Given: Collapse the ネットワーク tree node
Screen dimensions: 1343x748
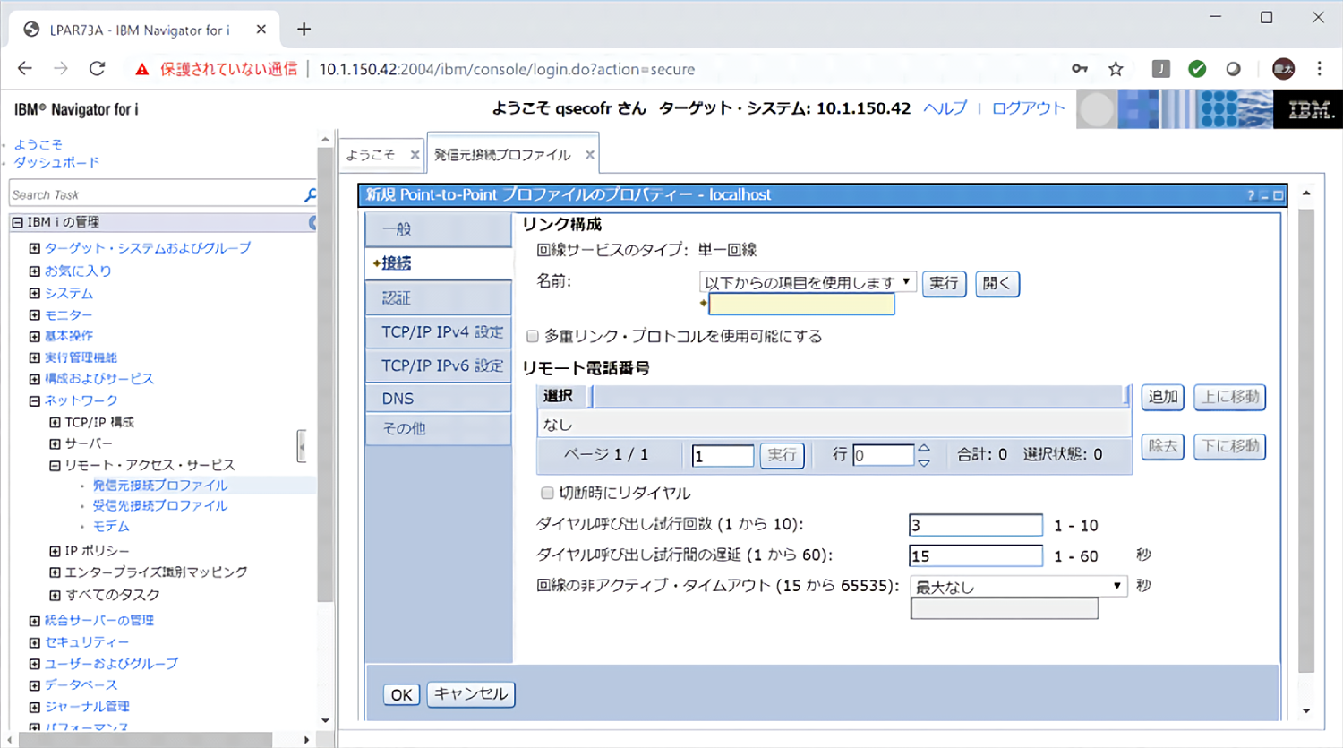Looking at the screenshot, I should click(35, 401).
